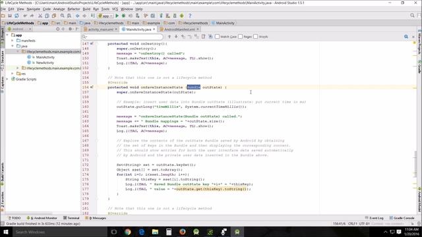Open the Gradle Console
The height and width of the screenshot is (237, 422).
coord(402,218)
